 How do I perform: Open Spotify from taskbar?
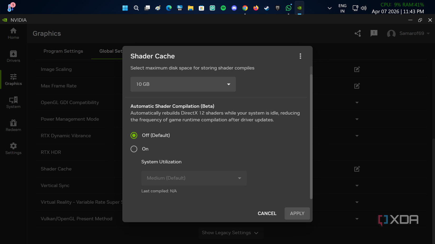pos(223,8)
